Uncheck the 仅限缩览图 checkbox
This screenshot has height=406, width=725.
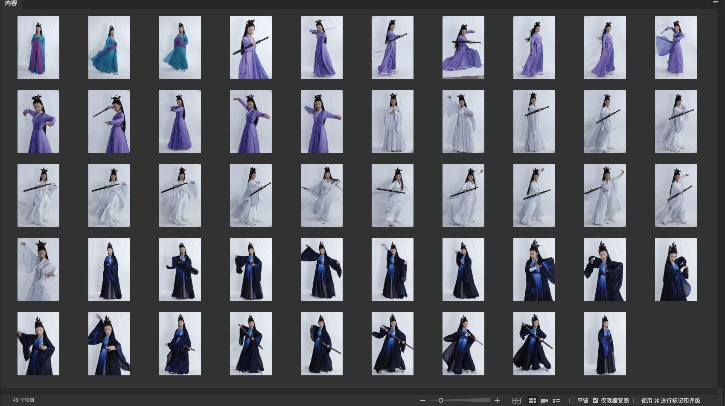click(x=595, y=400)
